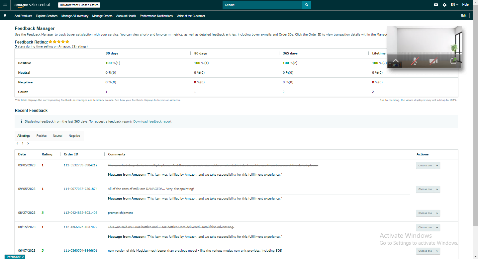This screenshot has width=478, height=259.
Task: Open Performance Notifications
Action: tap(156, 16)
